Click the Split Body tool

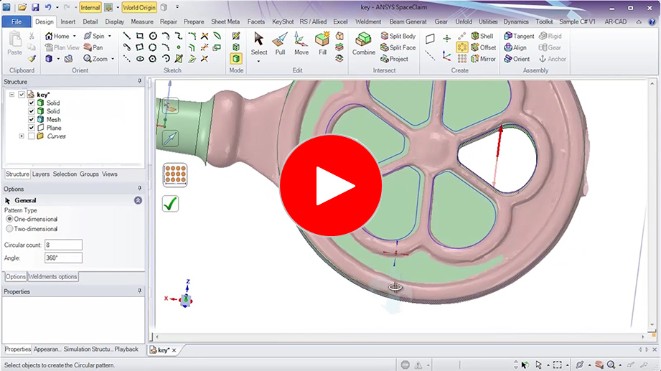398,36
